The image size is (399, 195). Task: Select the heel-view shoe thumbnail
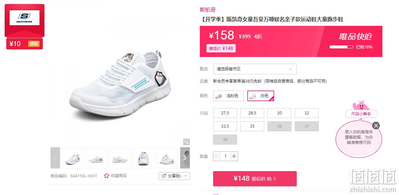[x=143, y=158]
